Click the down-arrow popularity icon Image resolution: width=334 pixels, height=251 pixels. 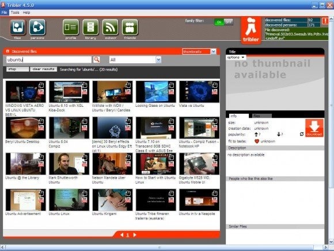pos(279,134)
